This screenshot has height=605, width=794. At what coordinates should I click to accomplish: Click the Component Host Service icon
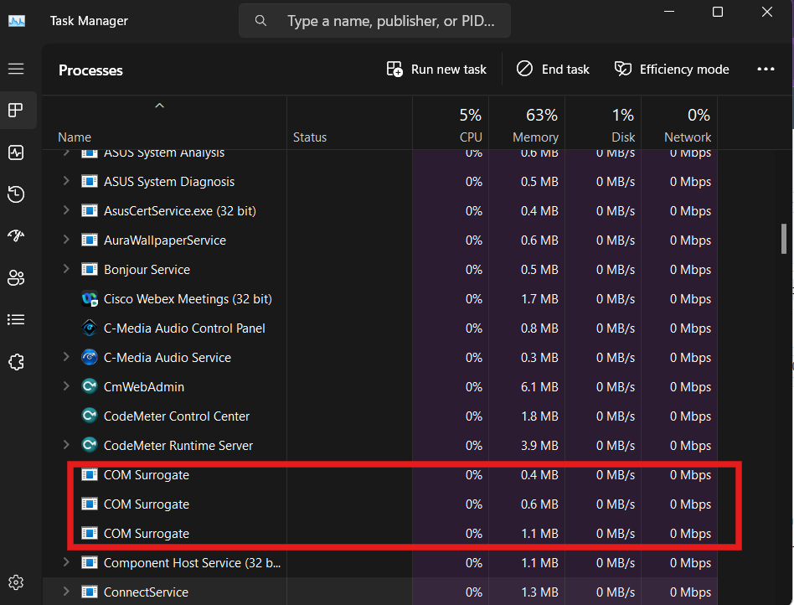click(x=90, y=562)
